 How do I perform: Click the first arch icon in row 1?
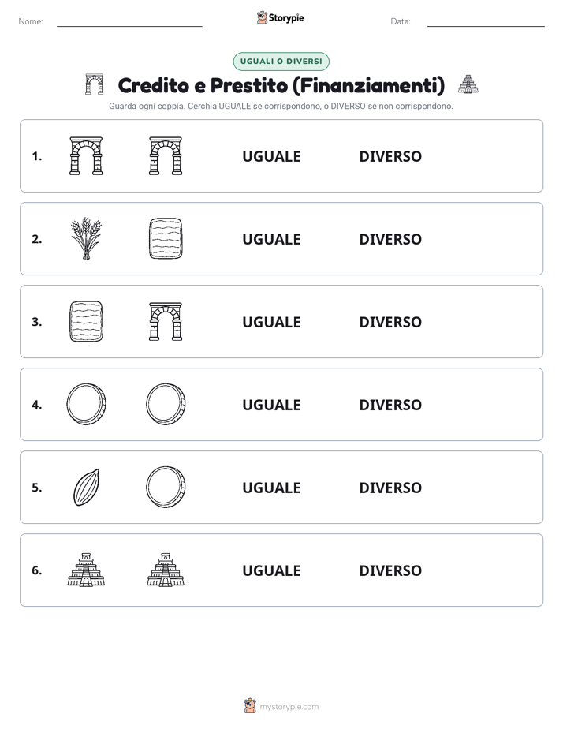click(86, 155)
